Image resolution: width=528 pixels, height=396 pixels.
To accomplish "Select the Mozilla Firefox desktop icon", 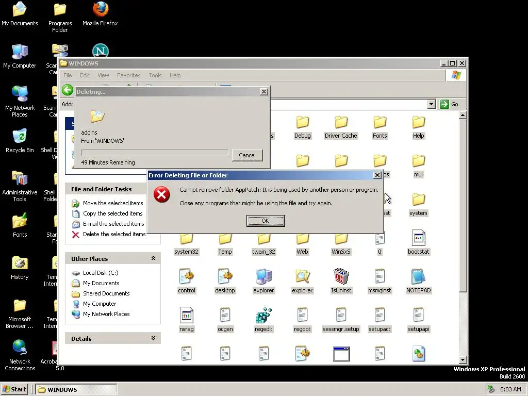I will (100, 14).
